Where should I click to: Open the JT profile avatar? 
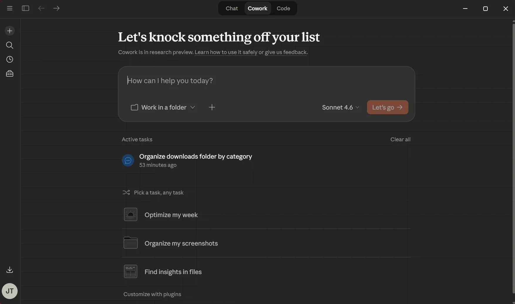coord(10,291)
